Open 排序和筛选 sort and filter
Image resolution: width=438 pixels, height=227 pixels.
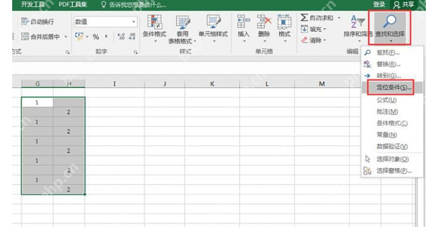point(358,28)
